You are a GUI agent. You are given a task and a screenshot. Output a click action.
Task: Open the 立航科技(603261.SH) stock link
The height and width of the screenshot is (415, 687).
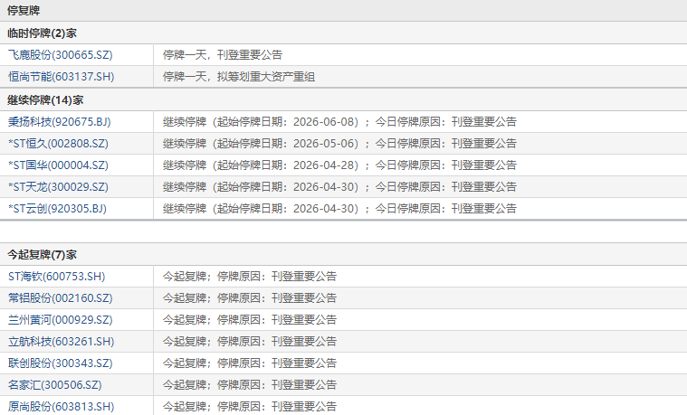(x=61, y=342)
